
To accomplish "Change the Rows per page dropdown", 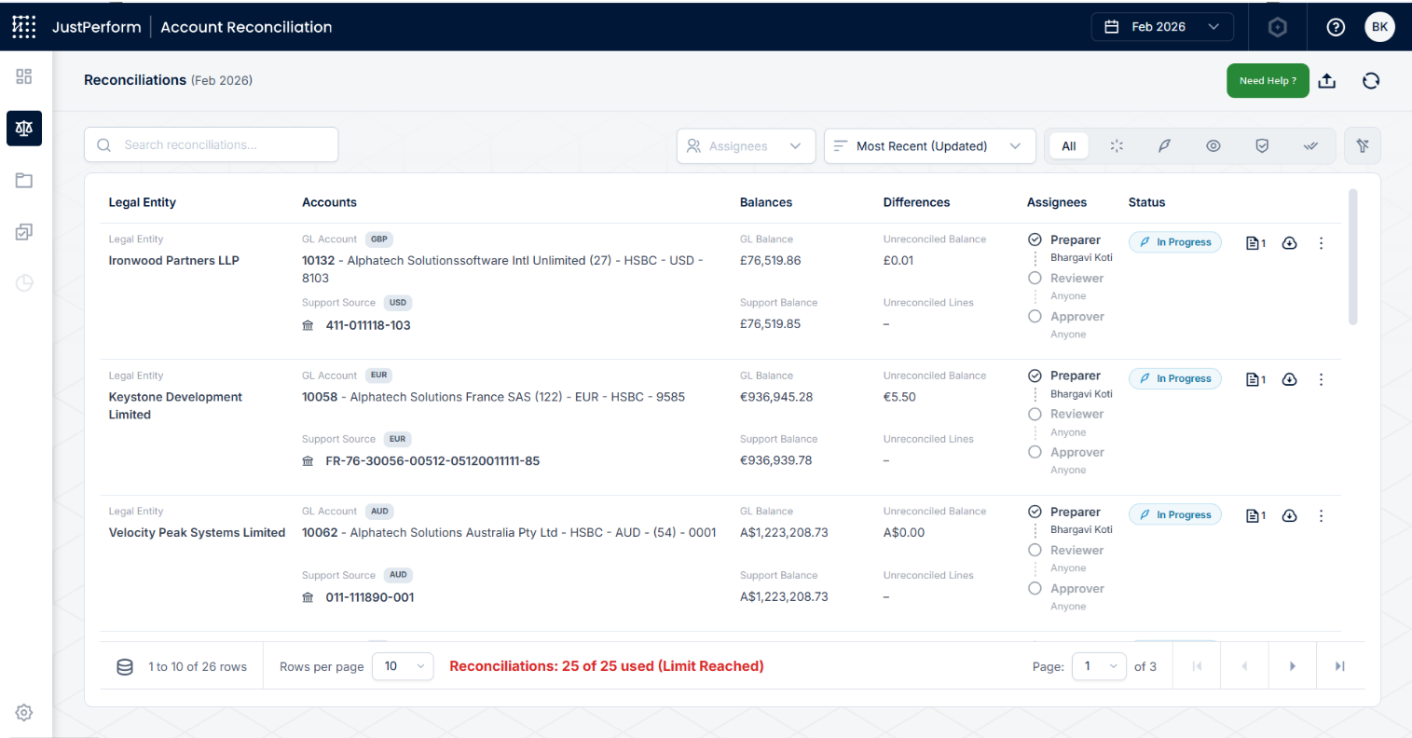I will tap(403, 666).
